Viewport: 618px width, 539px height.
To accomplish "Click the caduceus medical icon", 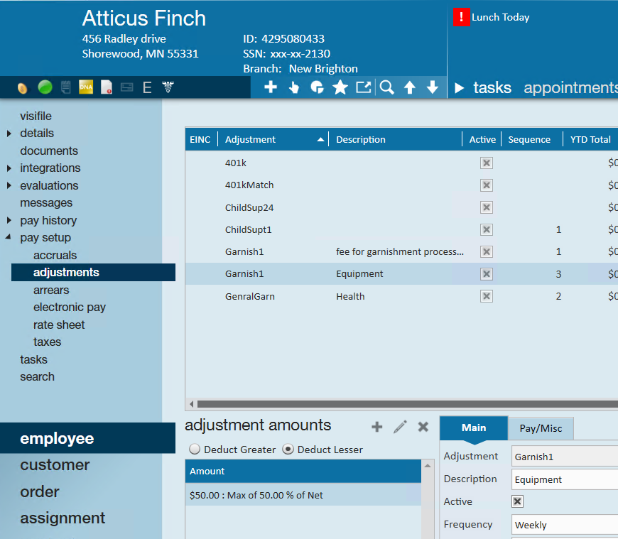I will [x=168, y=87].
